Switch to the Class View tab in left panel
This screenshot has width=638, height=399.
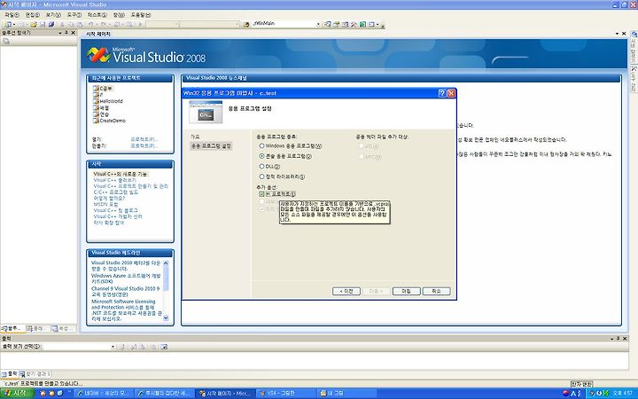[x=38, y=328]
